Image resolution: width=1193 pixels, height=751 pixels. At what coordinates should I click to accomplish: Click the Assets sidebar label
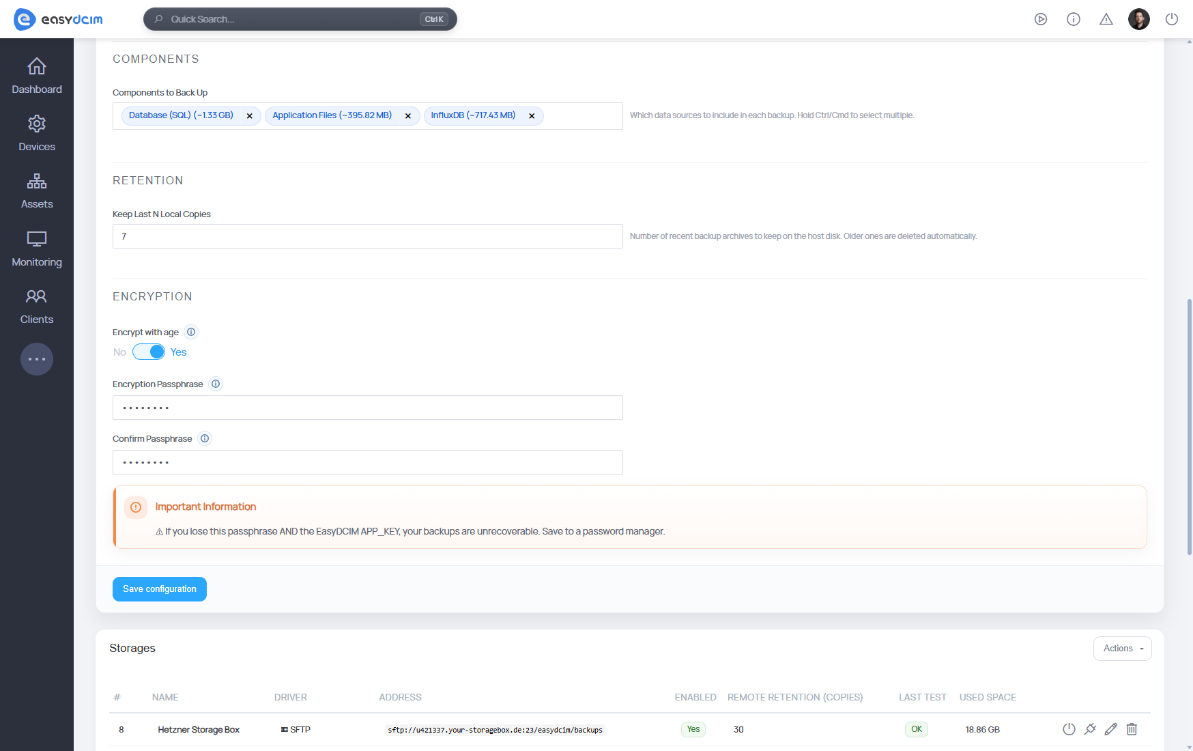click(x=37, y=204)
